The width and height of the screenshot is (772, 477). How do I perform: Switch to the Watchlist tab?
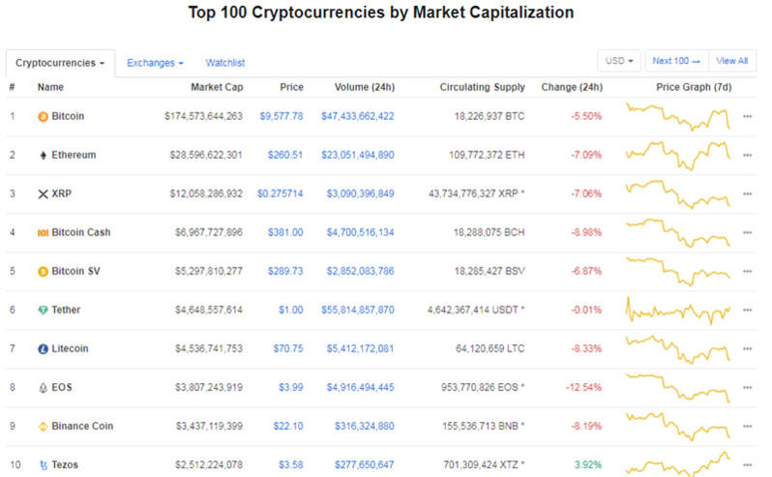point(225,63)
